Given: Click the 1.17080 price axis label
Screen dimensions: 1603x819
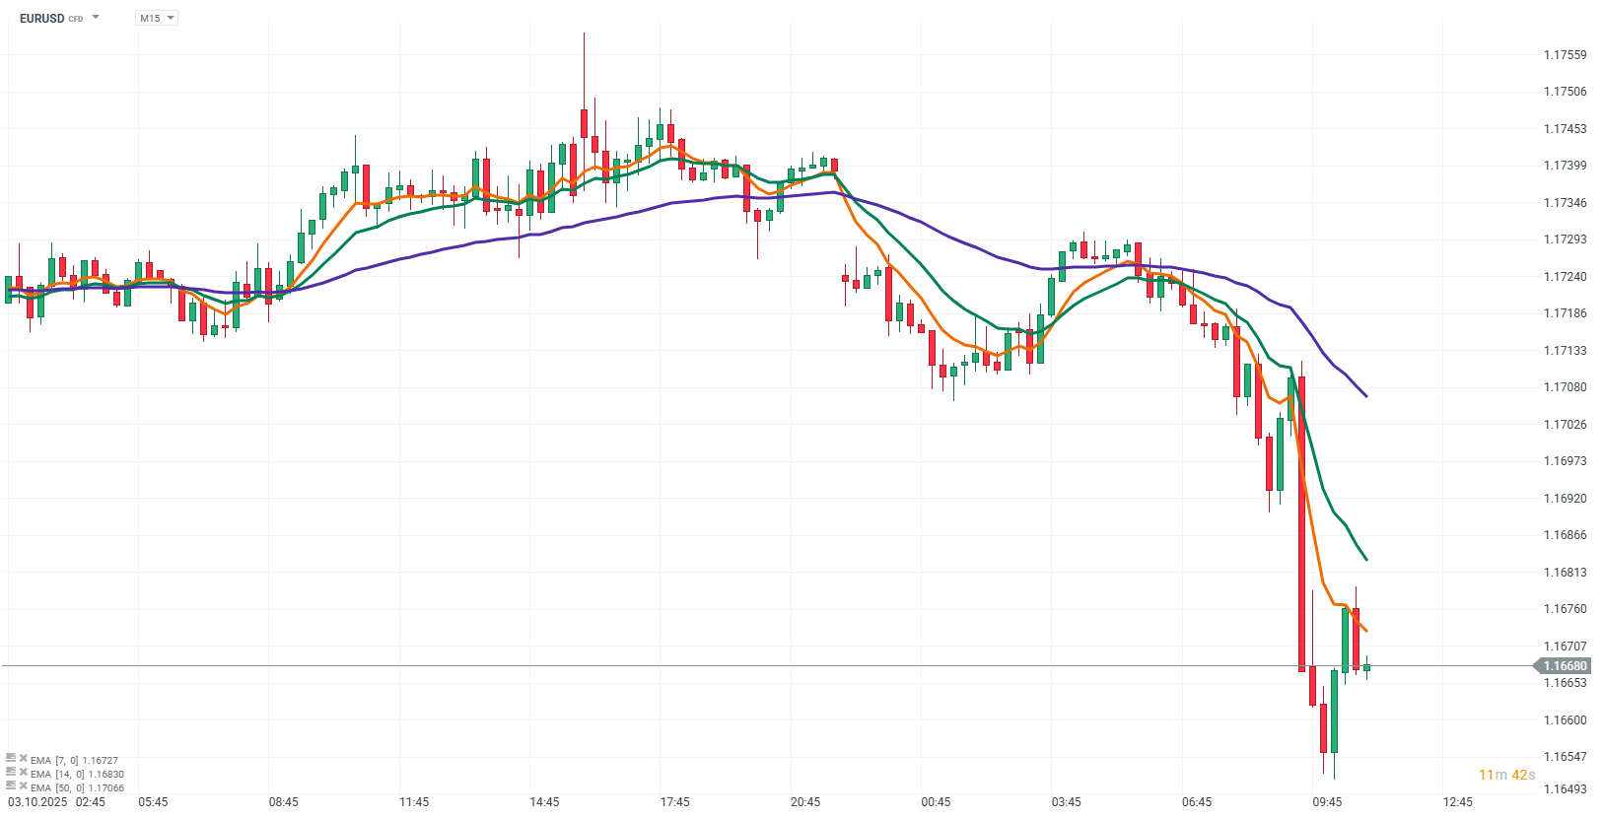Looking at the screenshot, I should [x=1565, y=387].
